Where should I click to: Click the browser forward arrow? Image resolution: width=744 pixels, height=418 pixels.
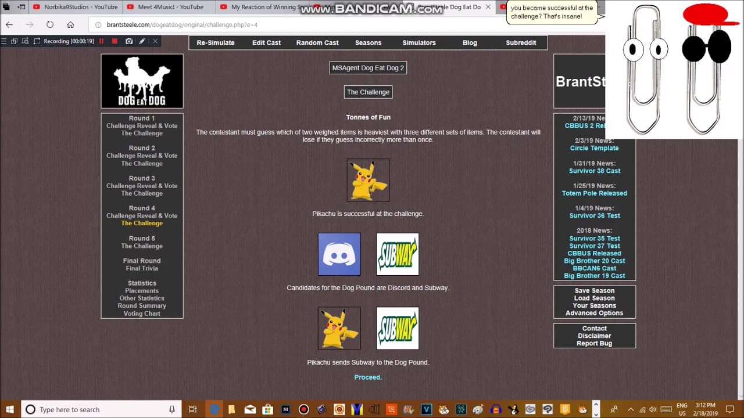(x=30, y=25)
